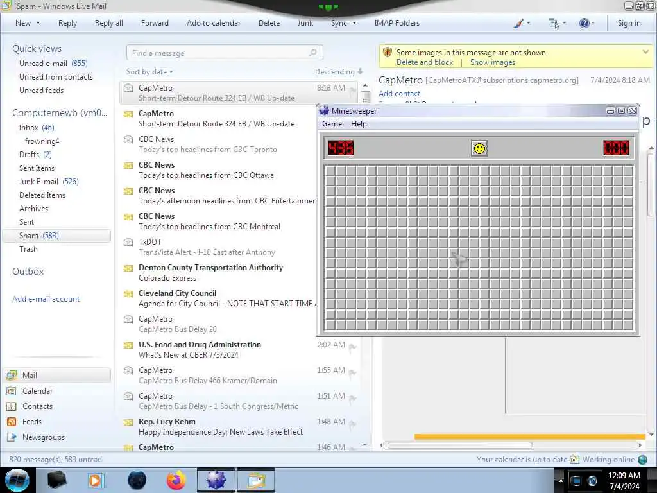Open the New dropdown arrow

pyautogui.click(x=38, y=23)
